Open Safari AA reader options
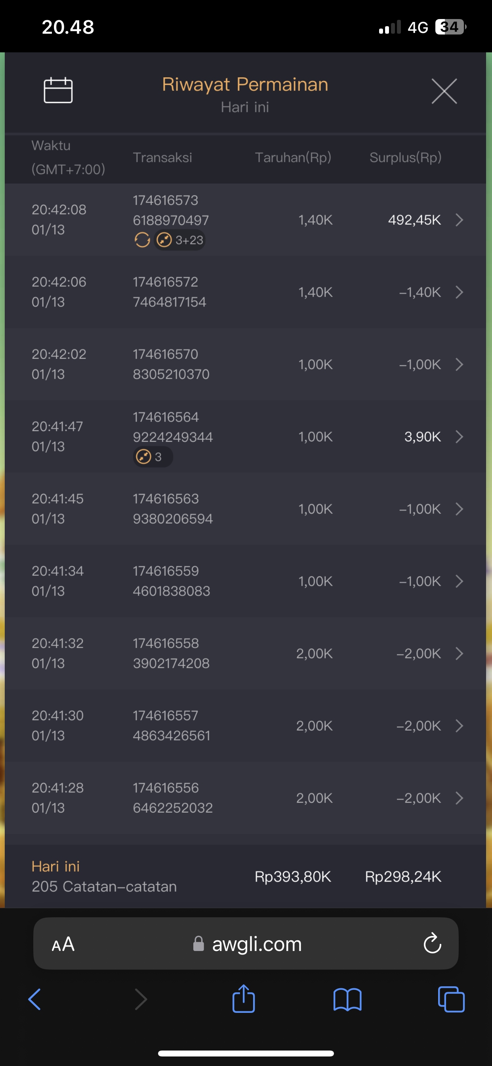The width and height of the screenshot is (492, 1066). pyautogui.click(x=63, y=944)
